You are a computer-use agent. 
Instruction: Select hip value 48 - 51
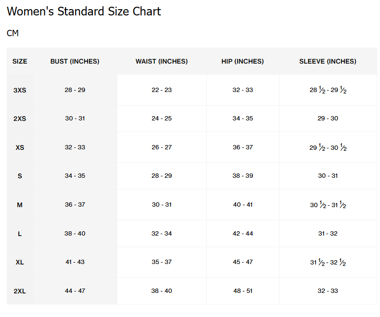click(x=242, y=291)
